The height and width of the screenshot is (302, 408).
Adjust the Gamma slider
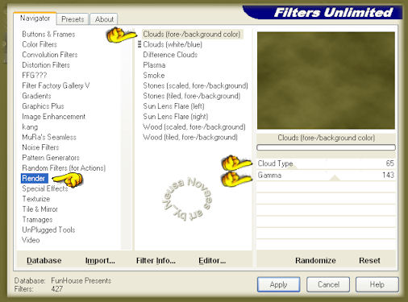(x=326, y=176)
